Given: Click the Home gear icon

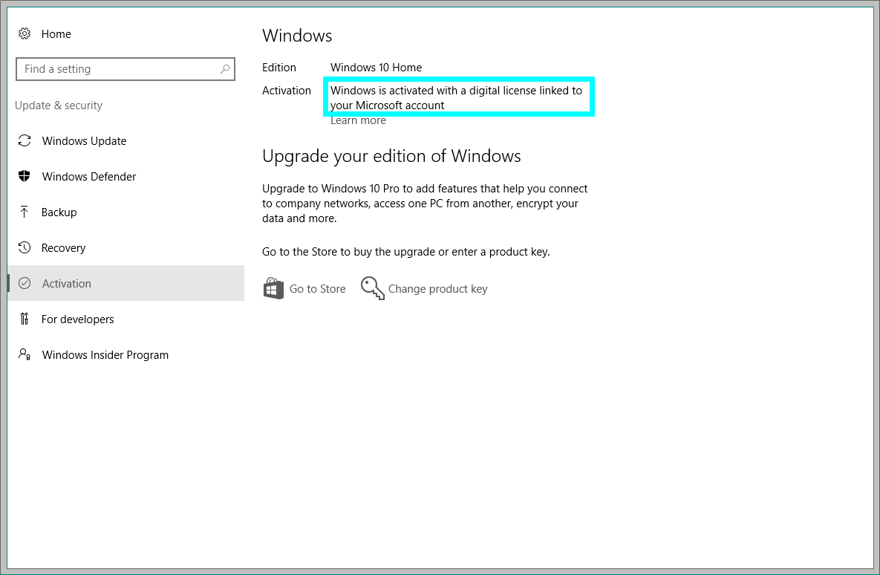Looking at the screenshot, I should (24, 33).
